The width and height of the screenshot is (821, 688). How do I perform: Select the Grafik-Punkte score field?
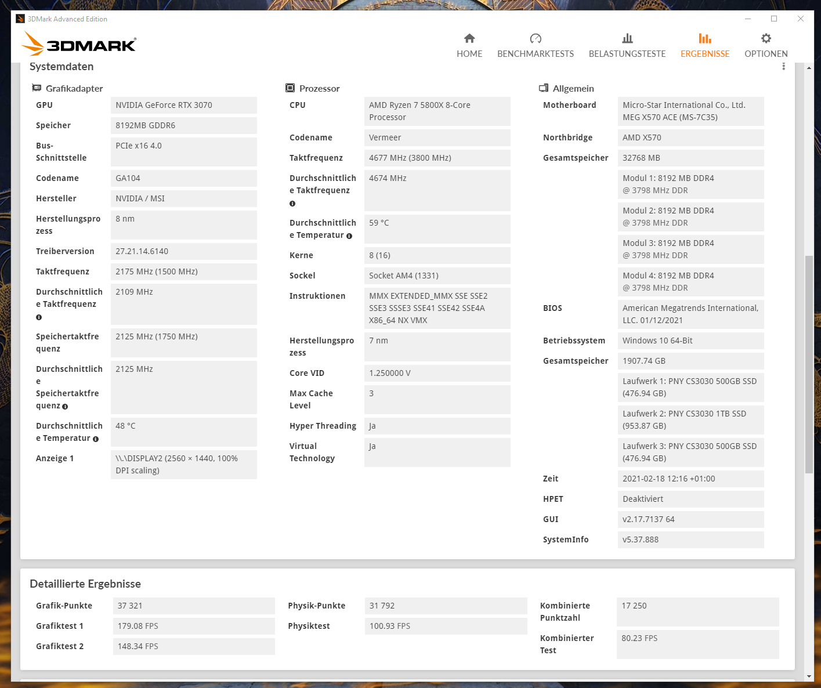193,606
